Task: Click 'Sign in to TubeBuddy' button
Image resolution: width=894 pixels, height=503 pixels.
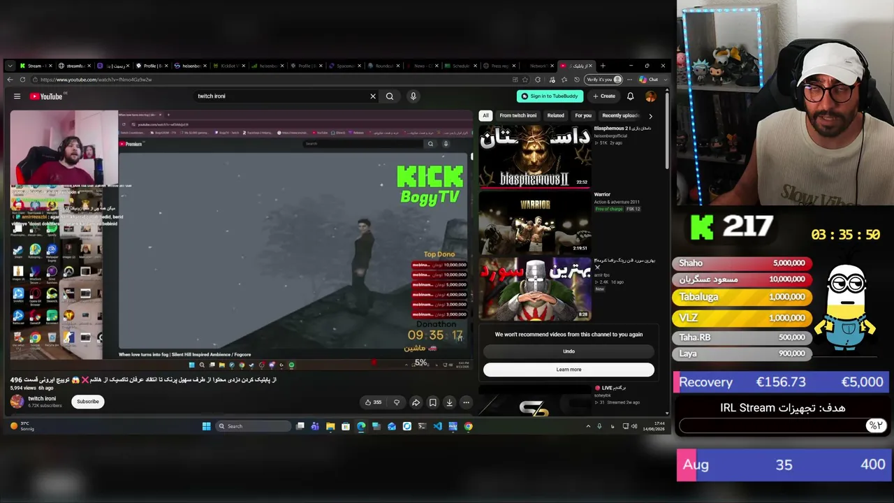Action: tap(550, 96)
